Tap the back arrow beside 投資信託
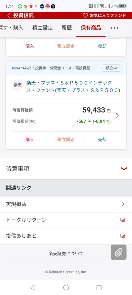 (9, 16)
